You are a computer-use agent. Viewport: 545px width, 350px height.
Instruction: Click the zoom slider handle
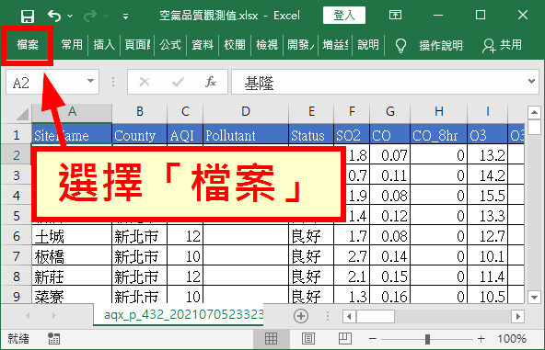pos(427,339)
